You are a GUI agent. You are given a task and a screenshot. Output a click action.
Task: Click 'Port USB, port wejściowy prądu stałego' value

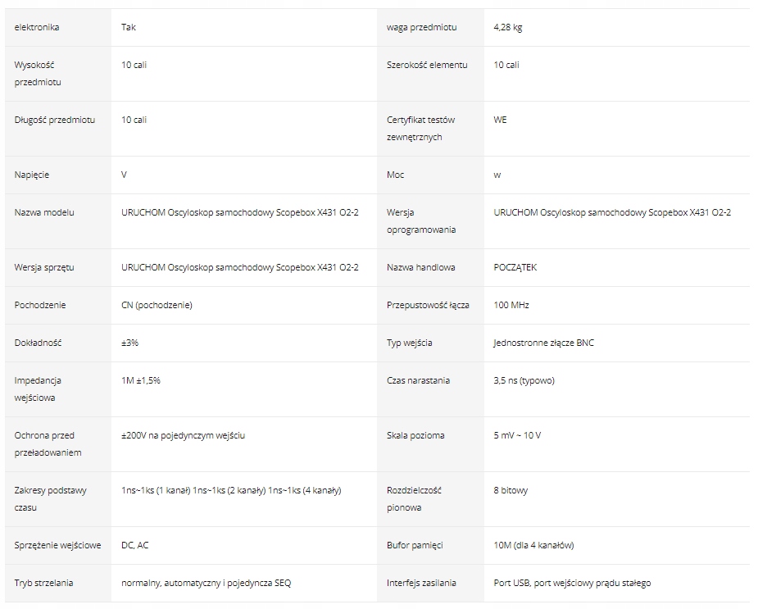[572, 583]
